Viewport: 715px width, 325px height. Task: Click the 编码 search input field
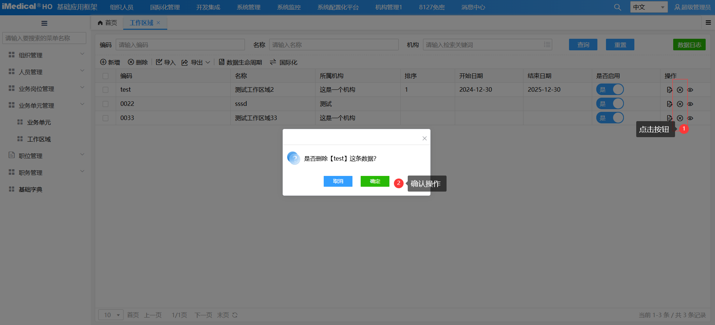[x=180, y=45]
